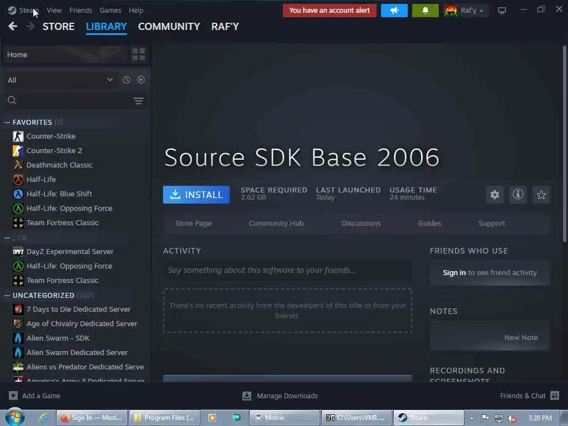
Task: Open the announcements megaphone icon
Action: point(394,11)
